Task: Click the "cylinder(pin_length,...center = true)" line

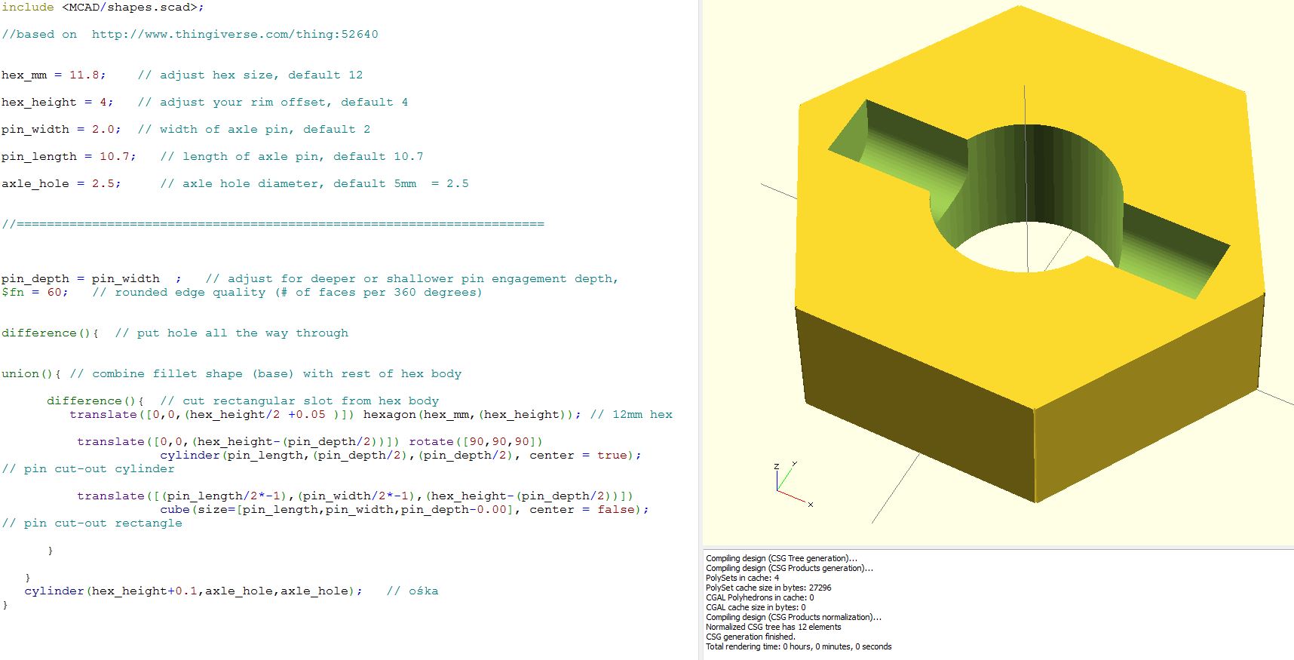Action: pyautogui.click(x=400, y=455)
